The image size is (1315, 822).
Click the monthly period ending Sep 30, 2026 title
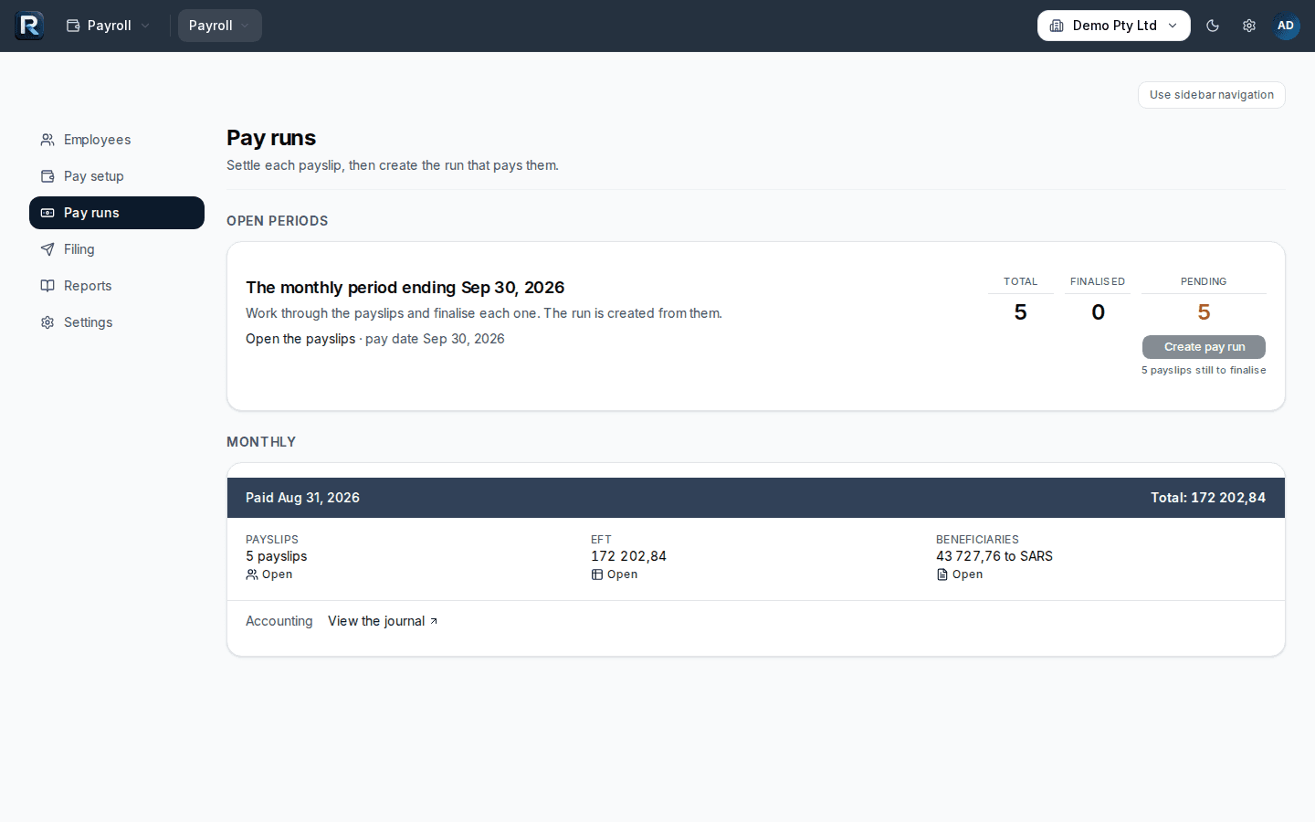coord(405,288)
